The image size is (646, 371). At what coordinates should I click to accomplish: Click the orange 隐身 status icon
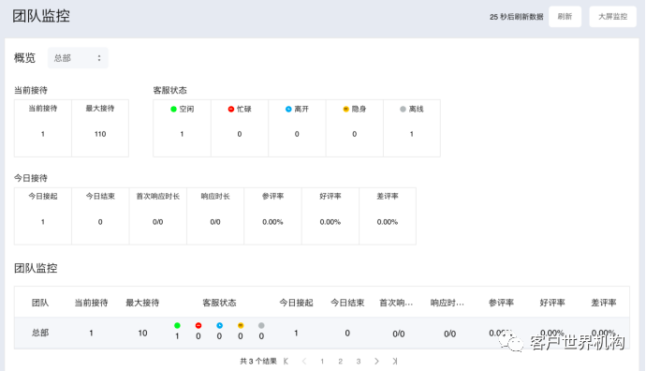point(346,110)
